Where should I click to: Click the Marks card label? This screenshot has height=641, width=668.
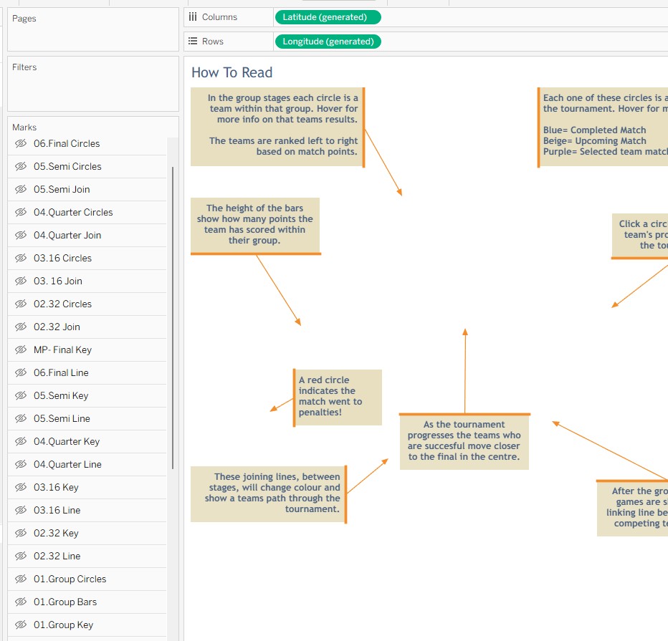point(24,127)
